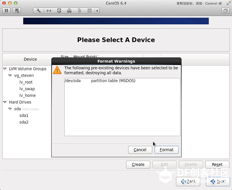Select /dev/sda entry in warnings list
232x190 pixels.
click(x=122, y=81)
